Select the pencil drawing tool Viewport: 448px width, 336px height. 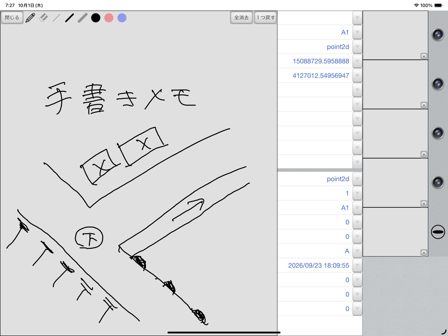(30, 18)
